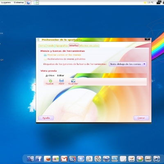Open the Lugares menu in top panel
This screenshot has width=164, height=164.
point(6,2)
